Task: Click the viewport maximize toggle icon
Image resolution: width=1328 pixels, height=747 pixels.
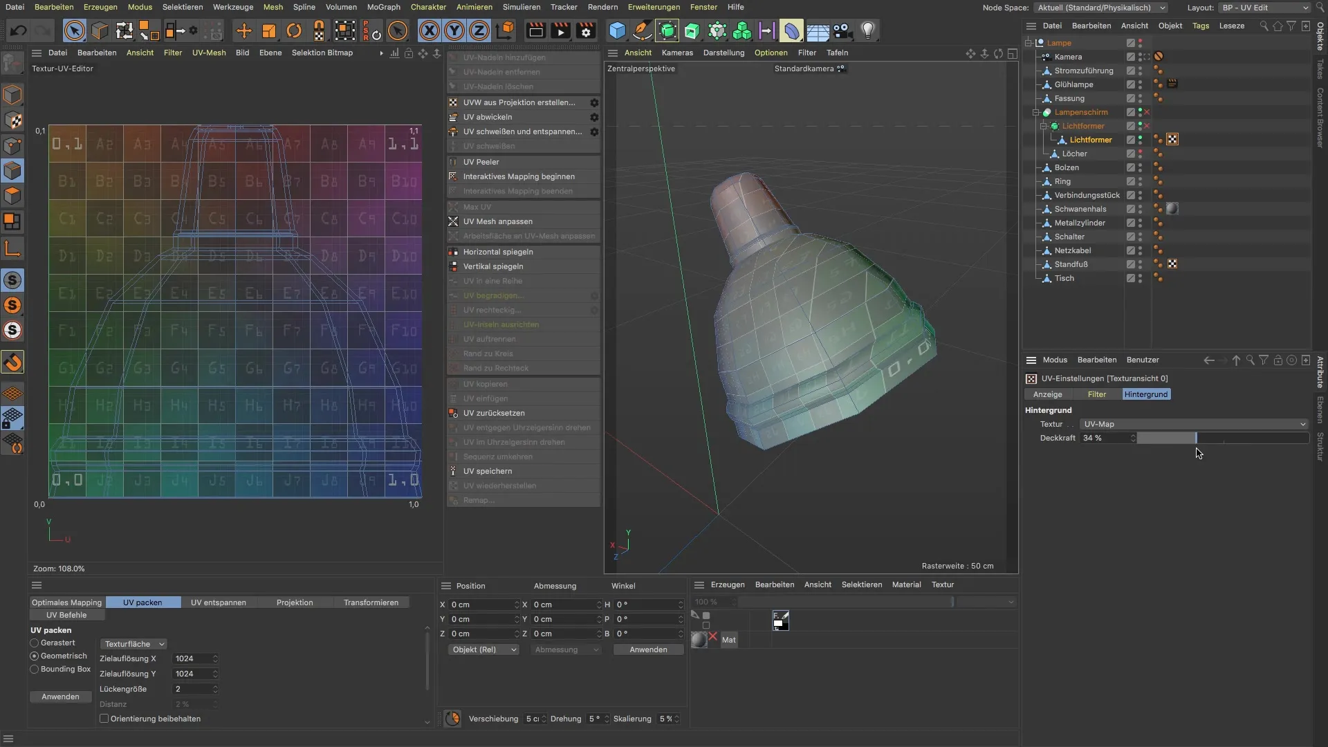Action: tap(1012, 53)
